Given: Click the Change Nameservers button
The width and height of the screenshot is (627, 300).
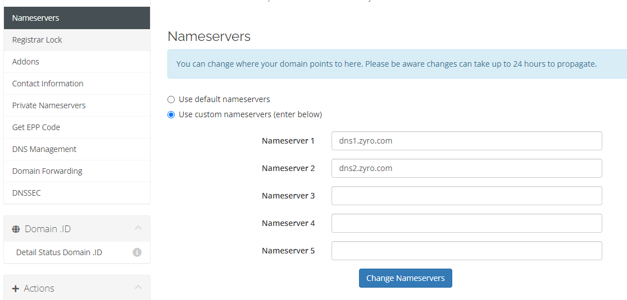Looking at the screenshot, I should 406,278.
